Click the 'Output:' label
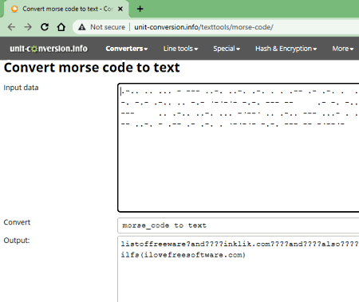Viewport: 359px width, 302px height. pos(17,241)
